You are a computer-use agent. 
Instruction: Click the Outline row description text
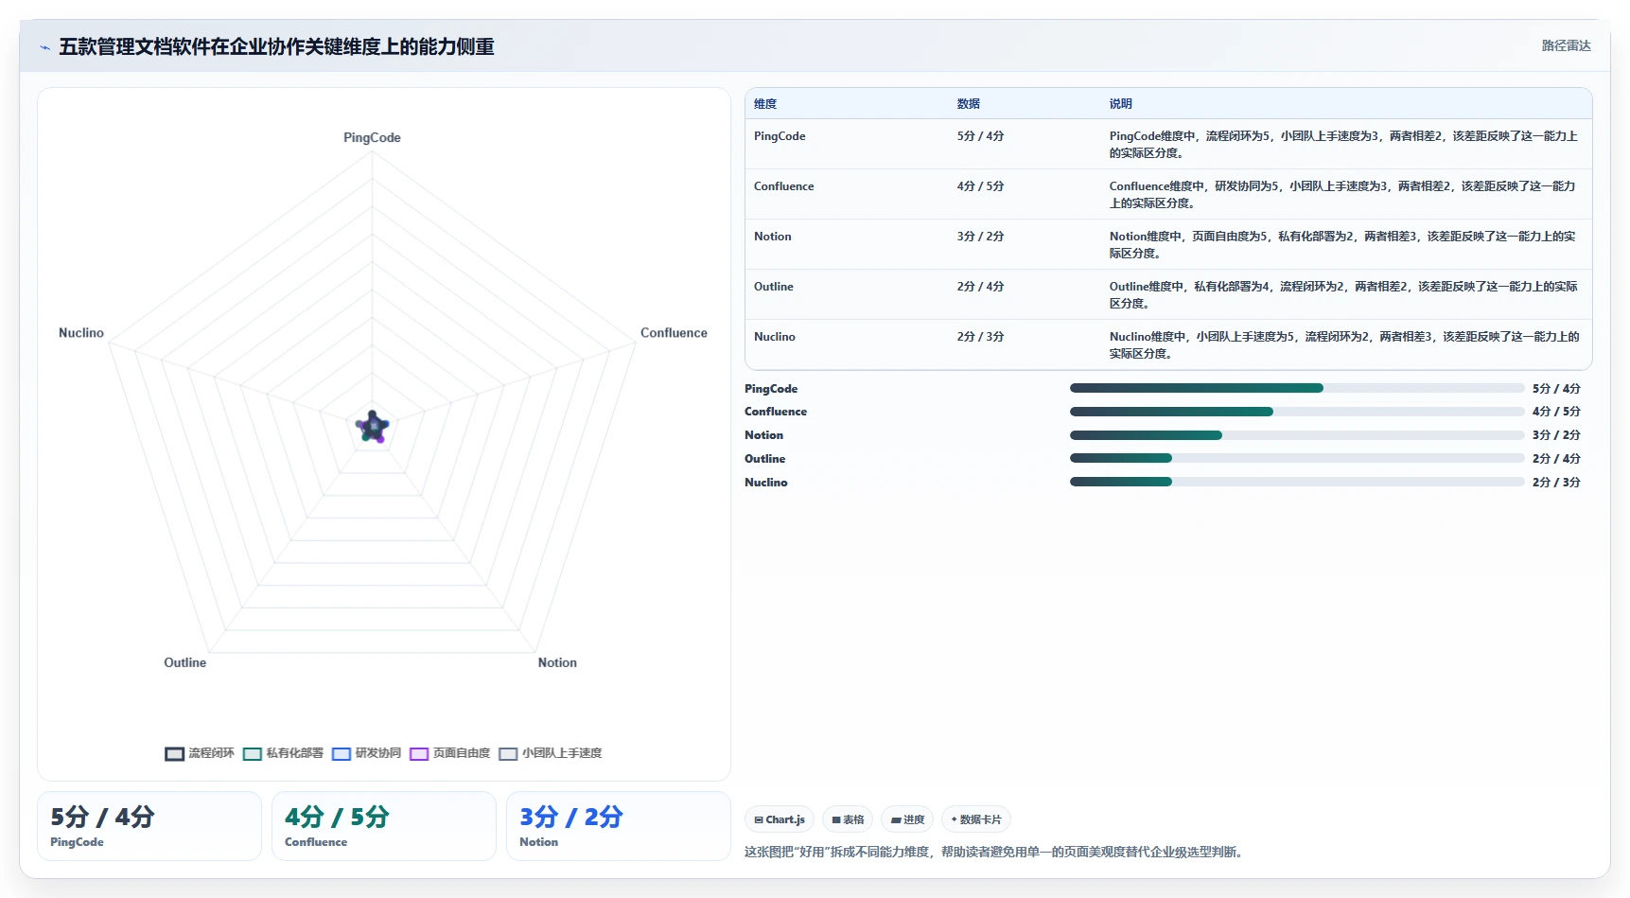pos(1343,295)
